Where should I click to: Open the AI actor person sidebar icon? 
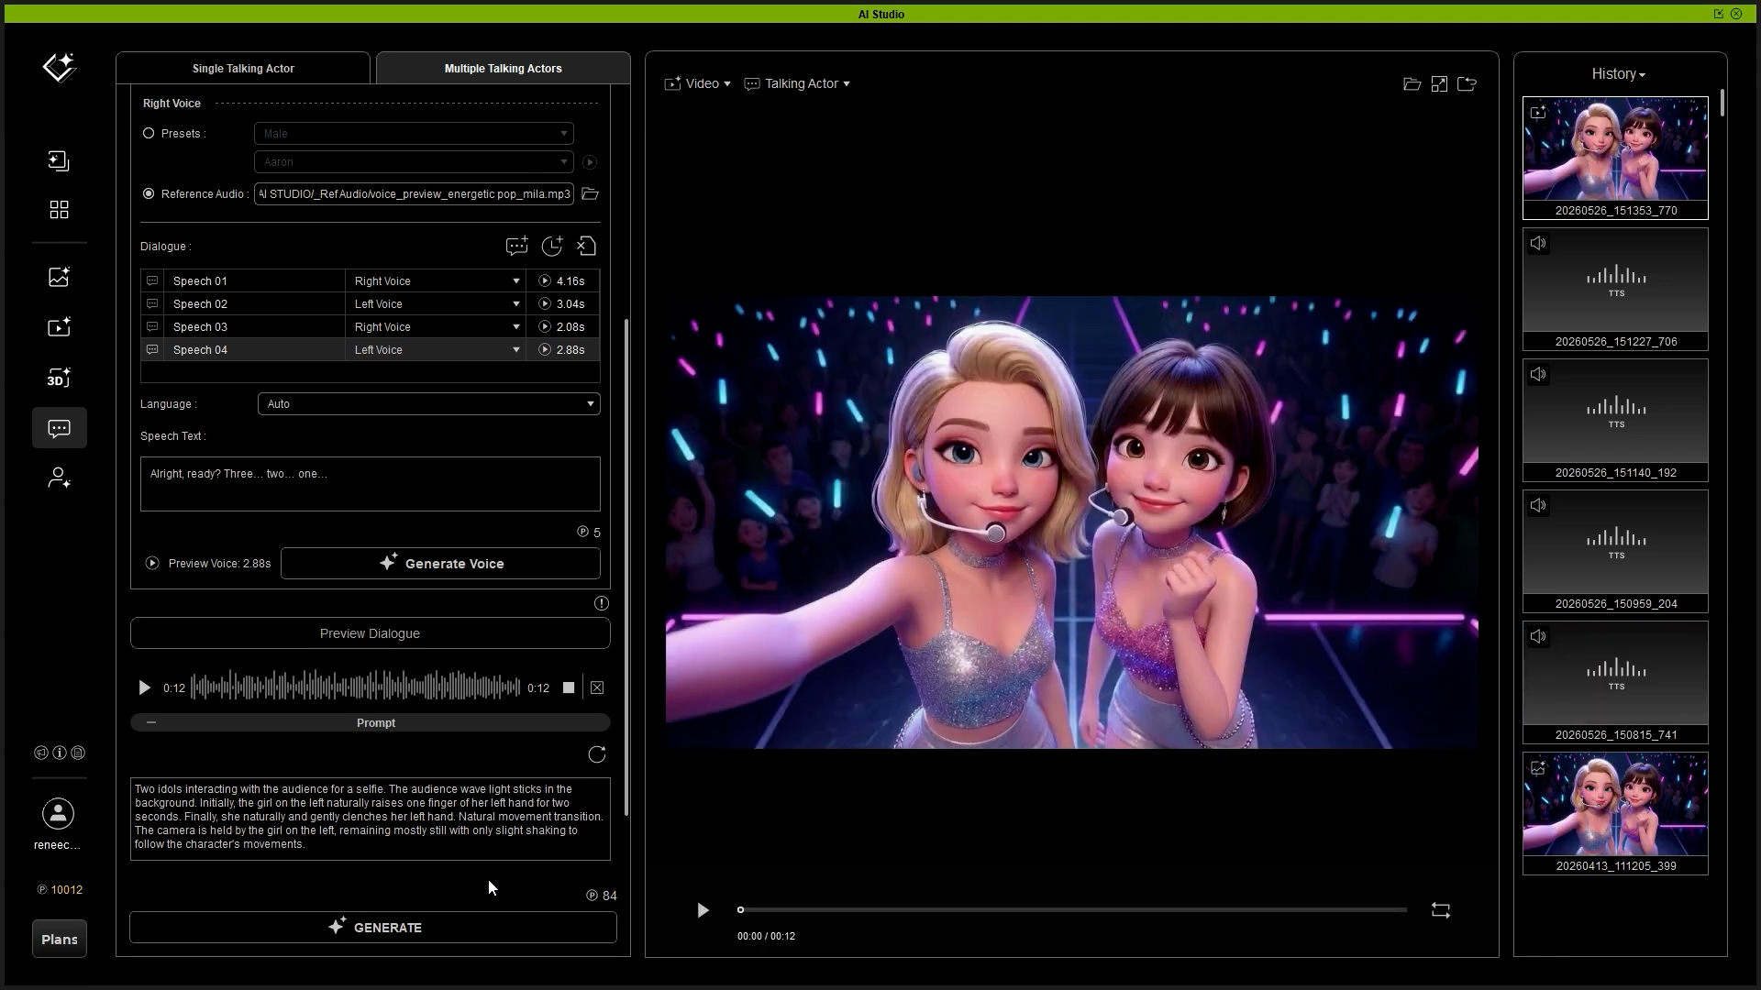tap(59, 478)
